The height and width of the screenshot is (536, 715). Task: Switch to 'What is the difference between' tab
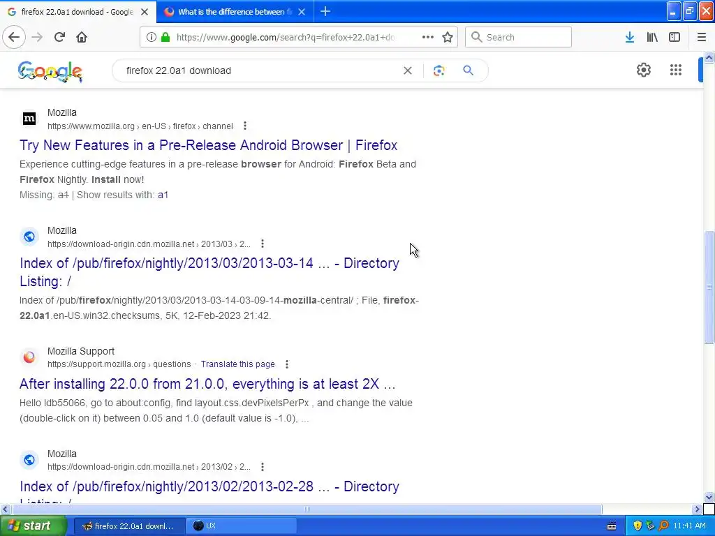pyautogui.click(x=235, y=12)
